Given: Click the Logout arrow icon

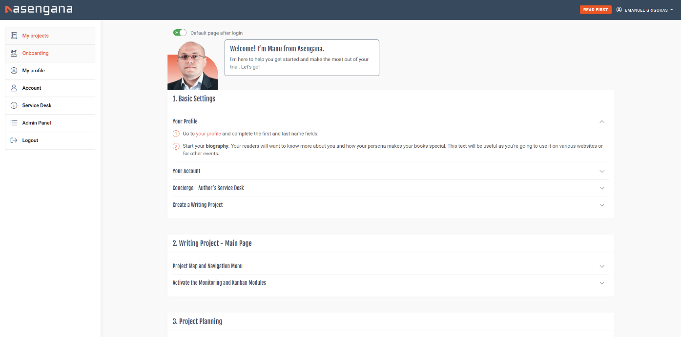Looking at the screenshot, I should (14, 140).
